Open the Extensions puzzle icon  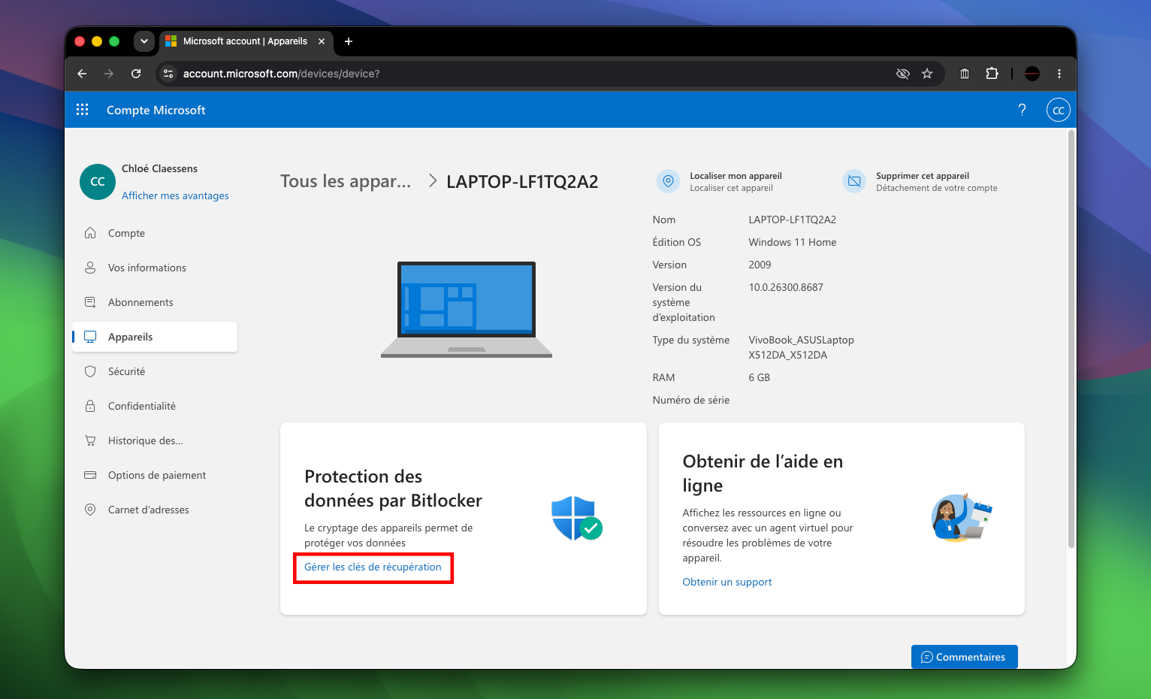coord(992,74)
